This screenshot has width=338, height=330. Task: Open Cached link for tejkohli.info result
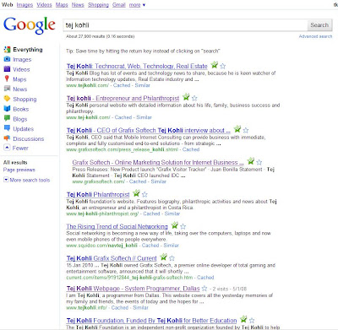[x=120, y=307]
